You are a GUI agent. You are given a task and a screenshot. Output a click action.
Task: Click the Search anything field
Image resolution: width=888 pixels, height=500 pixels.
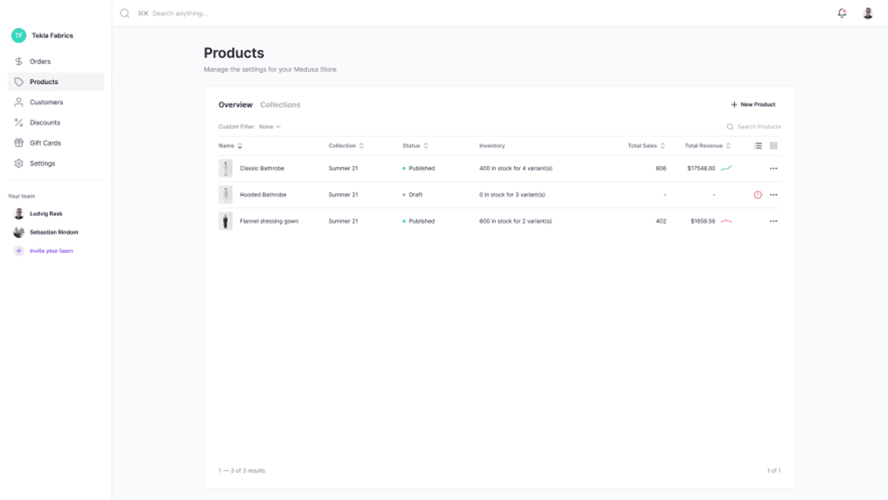click(180, 13)
